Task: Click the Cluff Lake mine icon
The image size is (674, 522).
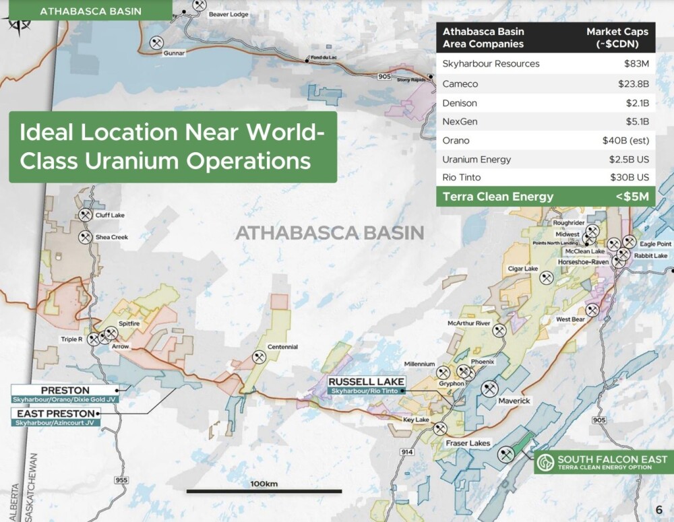Action: click(x=85, y=214)
